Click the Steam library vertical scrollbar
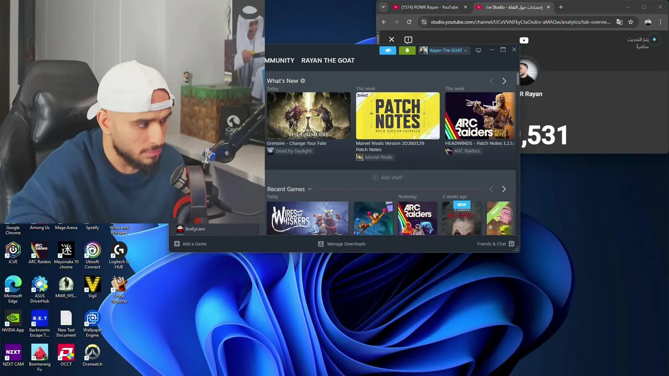The width and height of the screenshot is (669, 376). (x=517, y=78)
